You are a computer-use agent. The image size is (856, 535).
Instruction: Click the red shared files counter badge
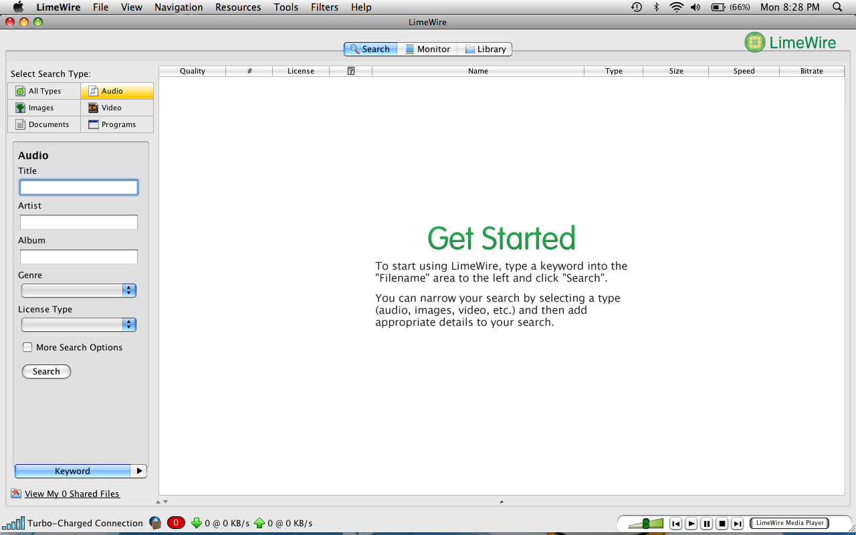point(176,523)
